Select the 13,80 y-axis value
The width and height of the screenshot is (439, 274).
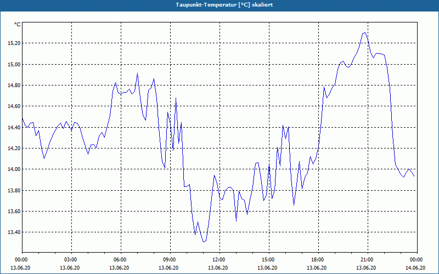(x=14, y=190)
